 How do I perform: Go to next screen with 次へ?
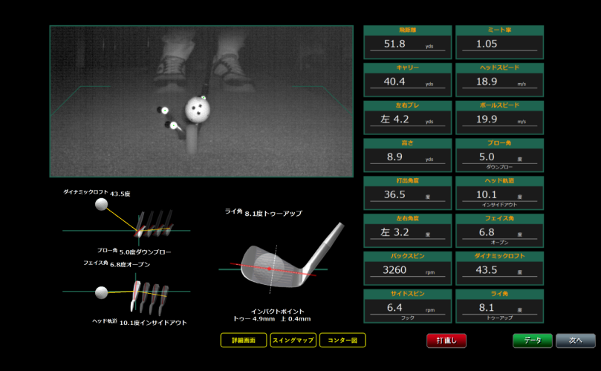pos(575,341)
